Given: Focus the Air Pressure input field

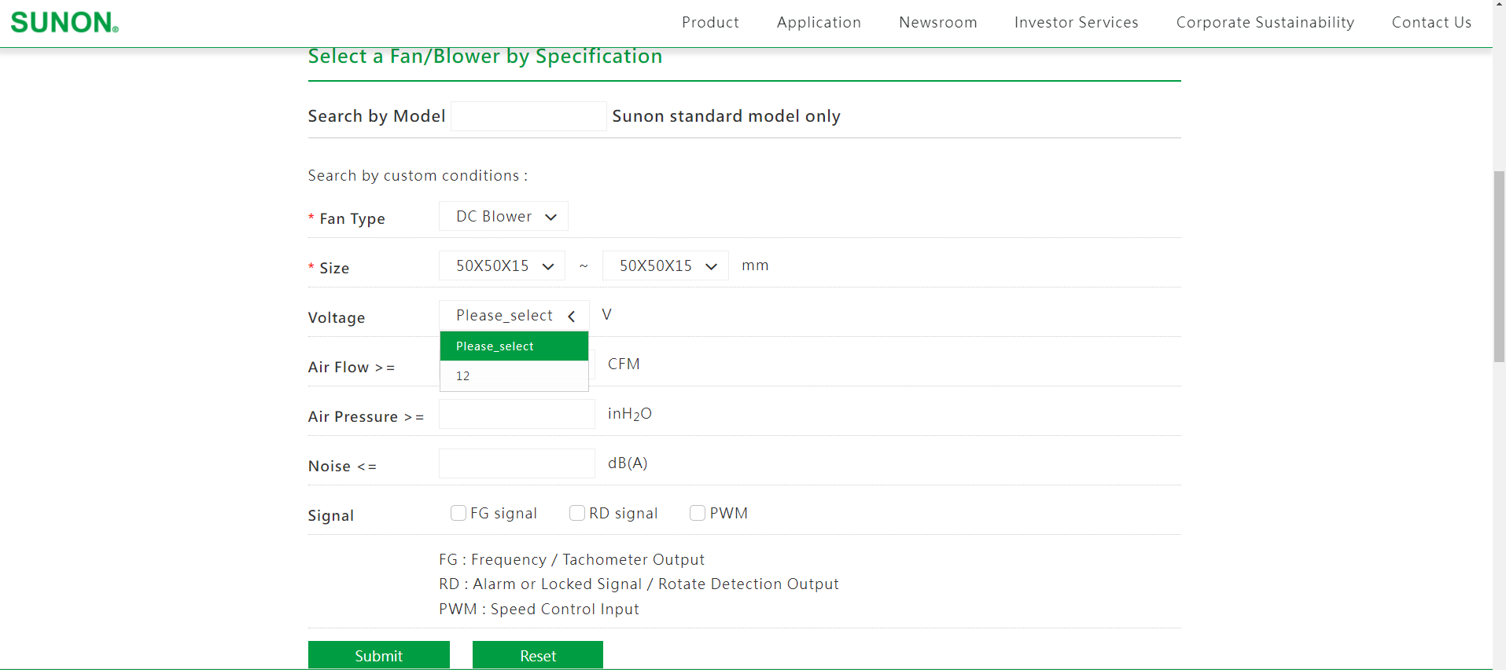Looking at the screenshot, I should click(517, 414).
